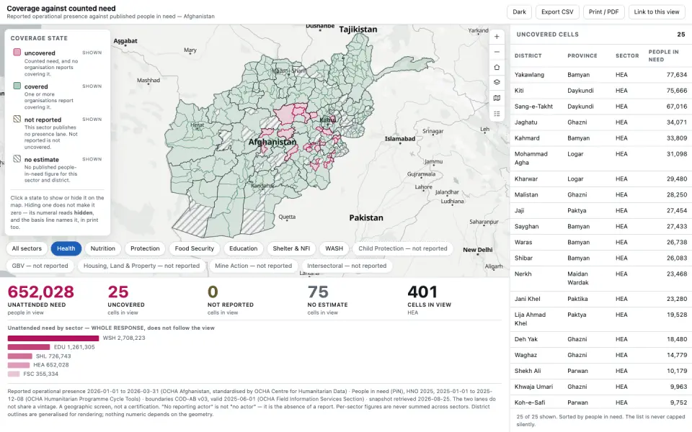Select the Jani Khel row
Screen dimensions: 692x432
coord(600,299)
